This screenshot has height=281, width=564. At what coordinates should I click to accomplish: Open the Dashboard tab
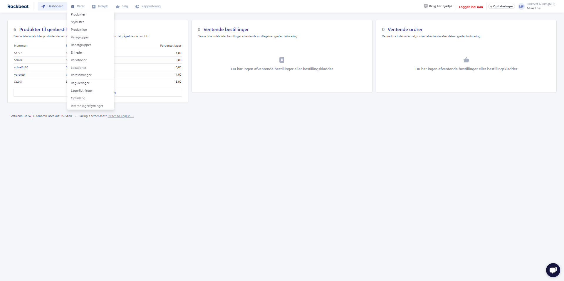(x=52, y=6)
